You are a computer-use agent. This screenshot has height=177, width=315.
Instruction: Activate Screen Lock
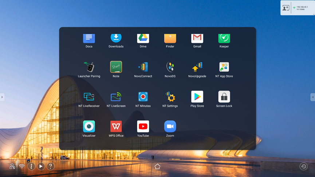[224, 97]
